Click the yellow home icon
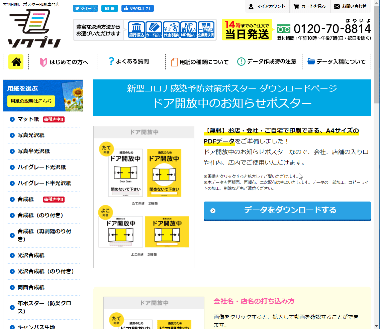This screenshot has width=380, height=329. [x=16, y=62]
